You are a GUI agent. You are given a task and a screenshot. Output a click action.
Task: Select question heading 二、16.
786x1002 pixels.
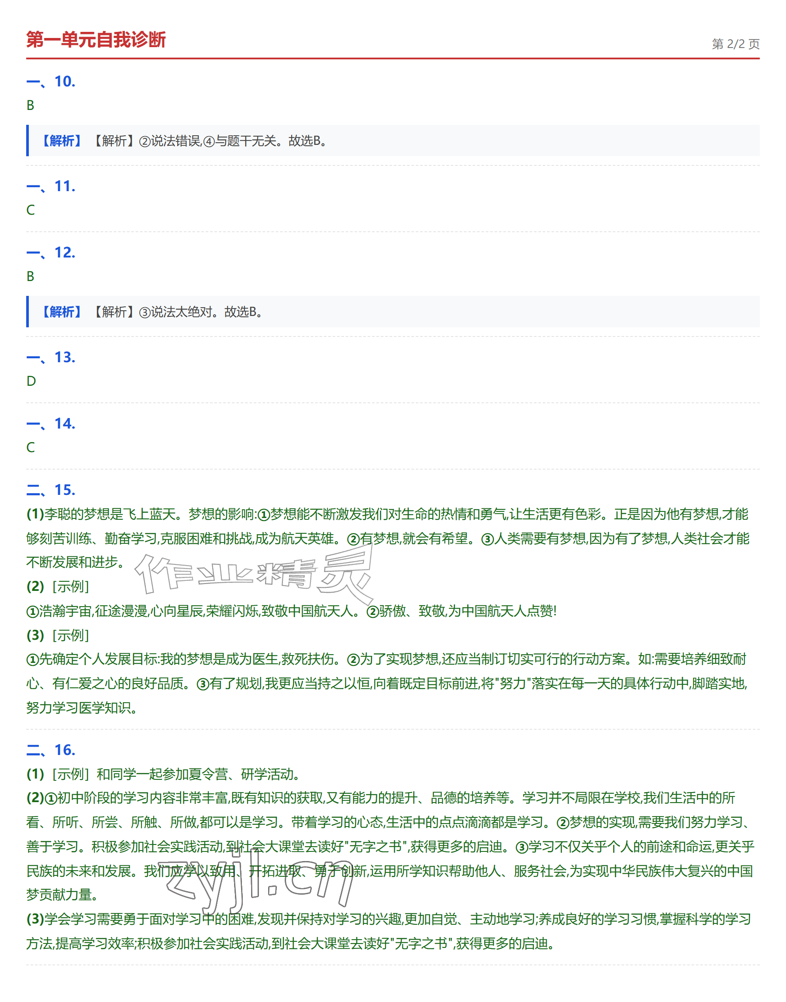pyautogui.click(x=51, y=750)
